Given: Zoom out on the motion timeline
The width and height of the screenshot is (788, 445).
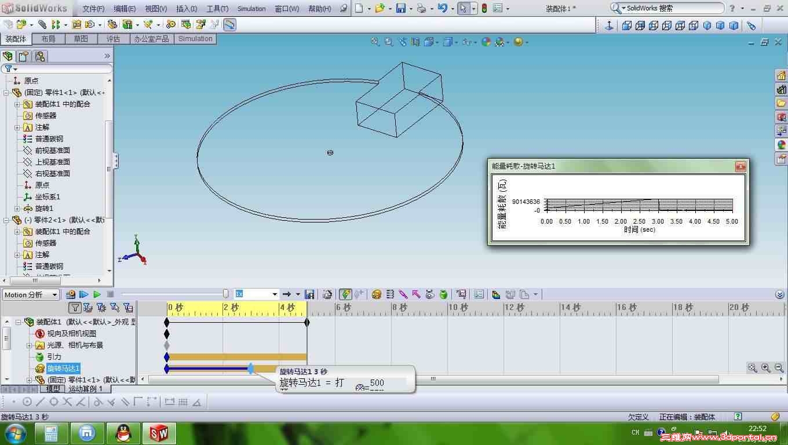Looking at the screenshot, I should coord(779,368).
